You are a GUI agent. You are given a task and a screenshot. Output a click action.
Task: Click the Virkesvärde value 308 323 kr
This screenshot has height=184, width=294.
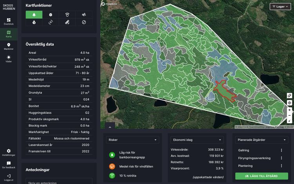[x=216, y=149]
